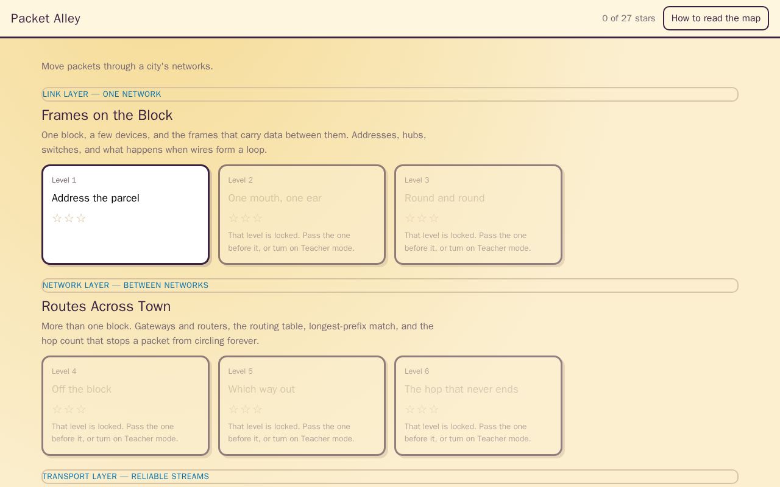Click the stars on Level 4 card
This screenshot has width=780, height=487.
point(69,409)
